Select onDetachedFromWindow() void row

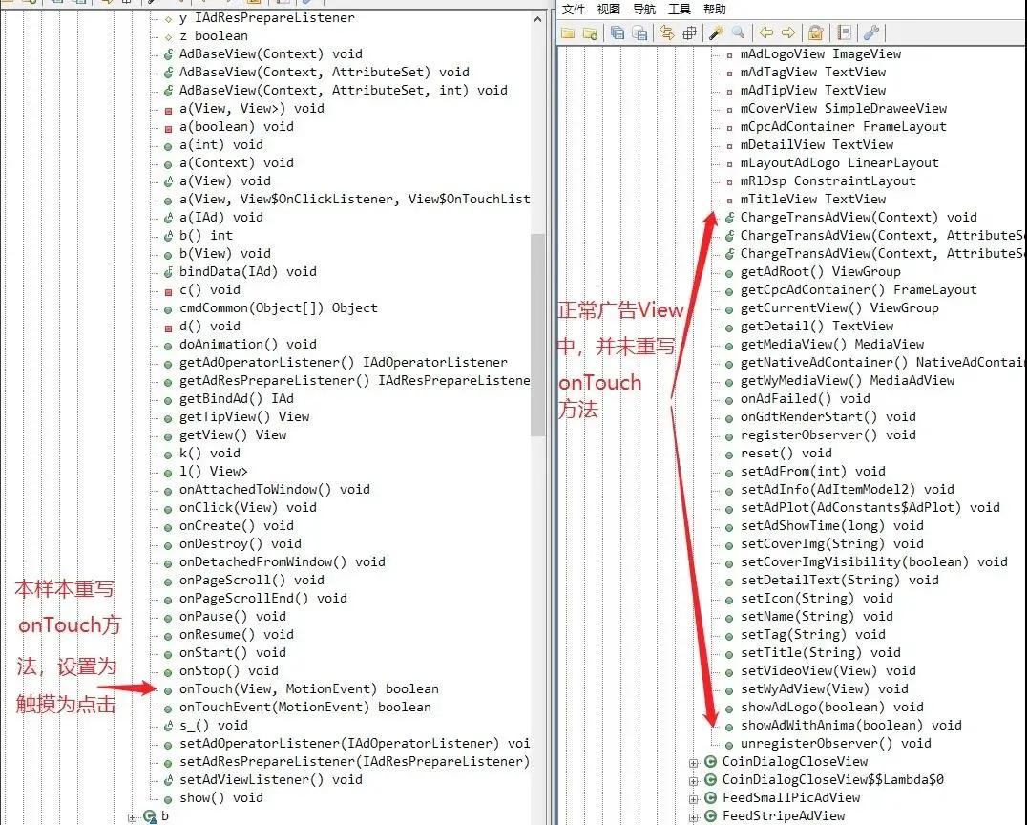click(282, 562)
